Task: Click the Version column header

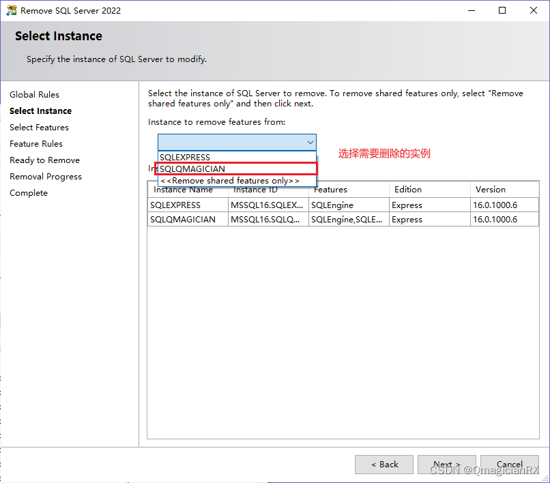Action: (504, 190)
